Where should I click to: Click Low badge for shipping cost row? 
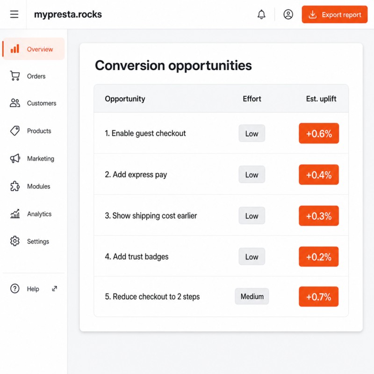pos(252,216)
